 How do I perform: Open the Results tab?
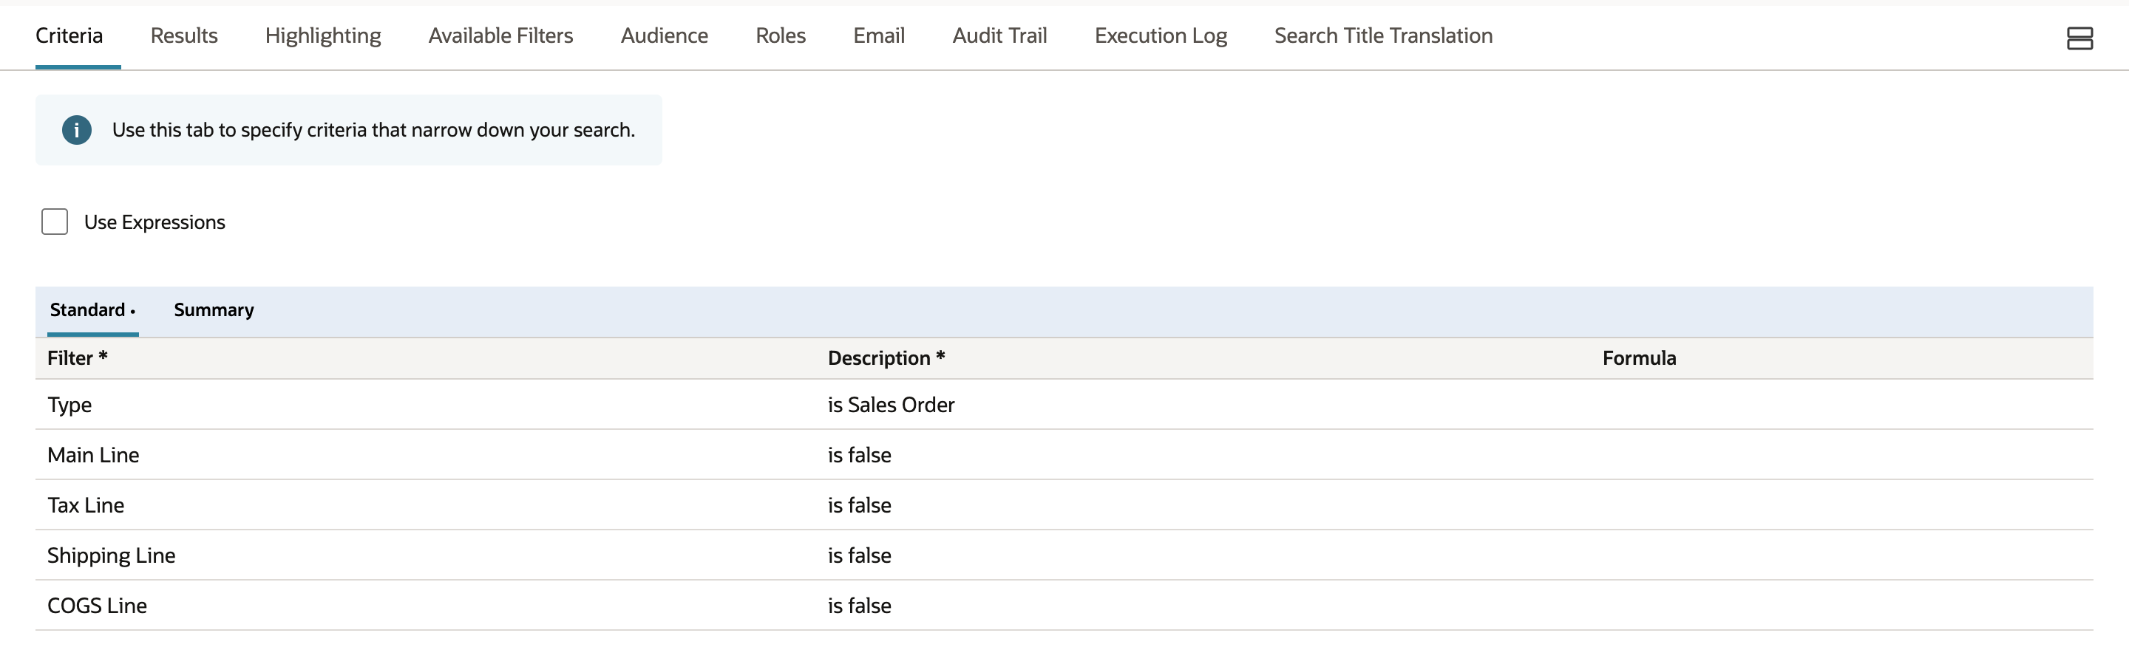(184, 35)
